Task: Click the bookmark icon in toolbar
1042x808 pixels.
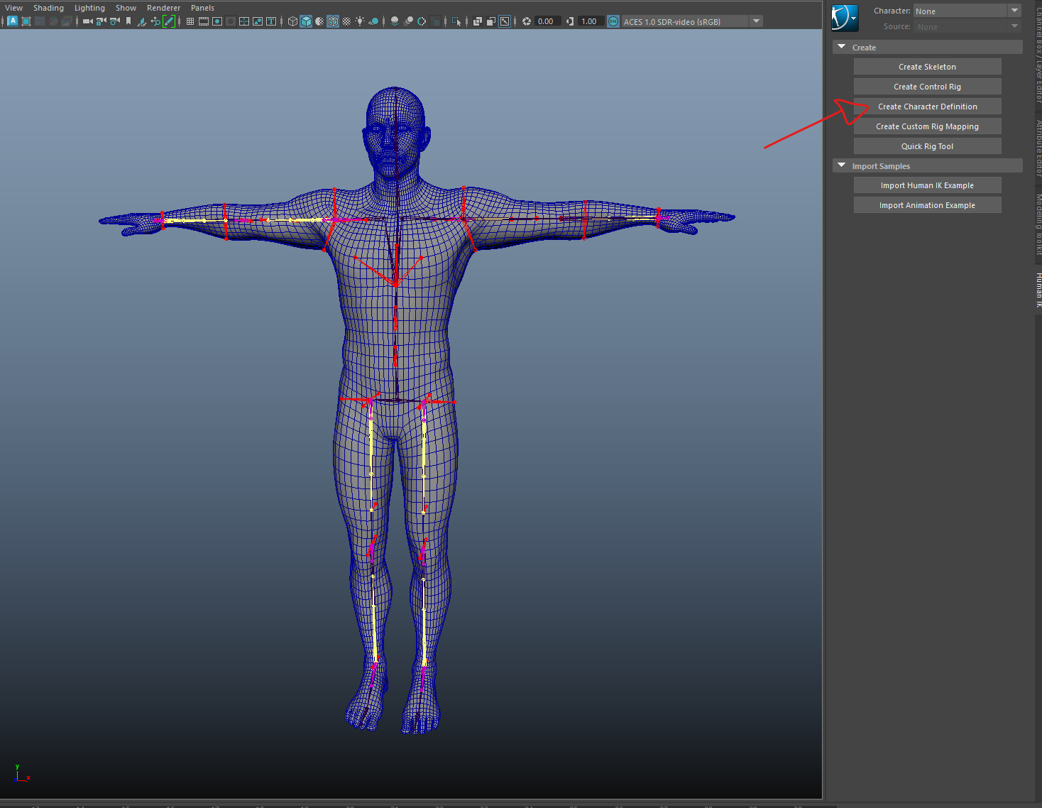Action: [128, 21]
